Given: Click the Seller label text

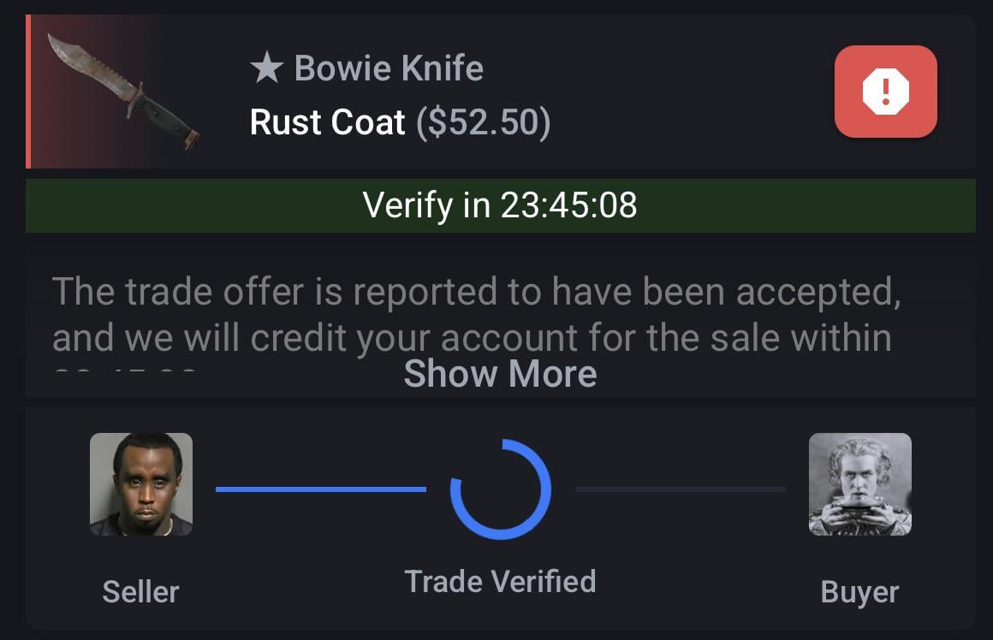Looking at the screenshot, I should (140, 591).
